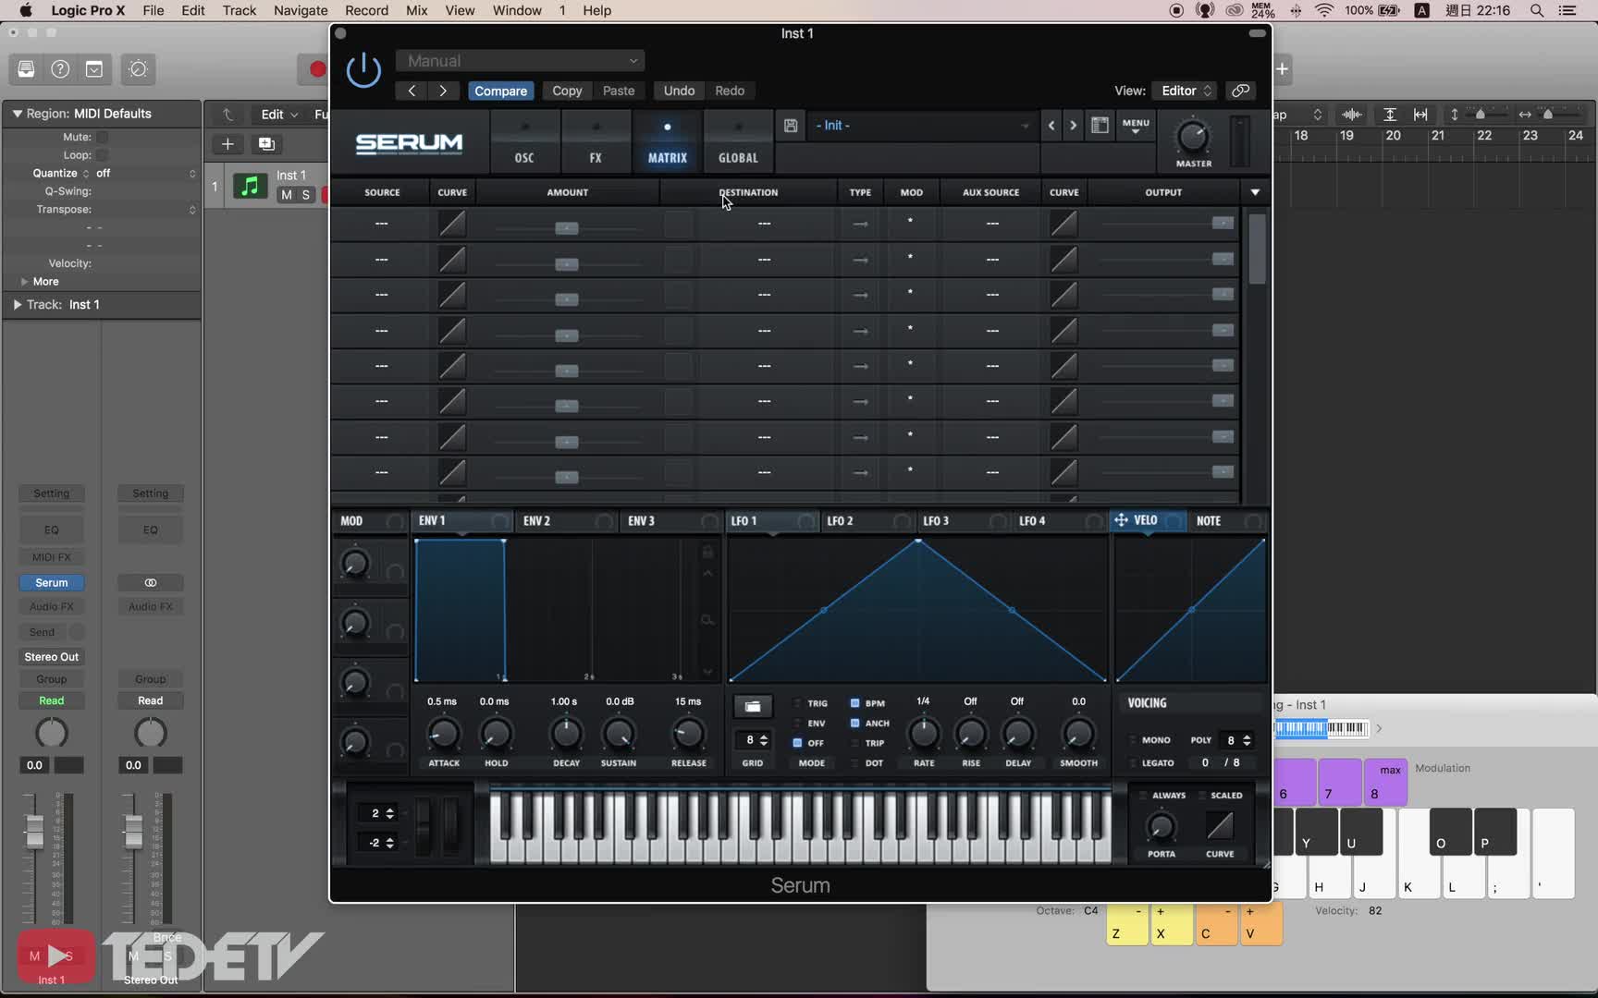Click the Undo button in plugin header

[679, 91]
